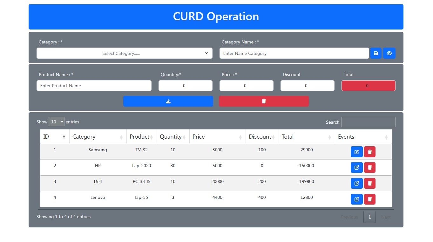Screen dimensions: 433x242
Task: Delete the Lenovo lap-55 row
Action: point(369,199)
